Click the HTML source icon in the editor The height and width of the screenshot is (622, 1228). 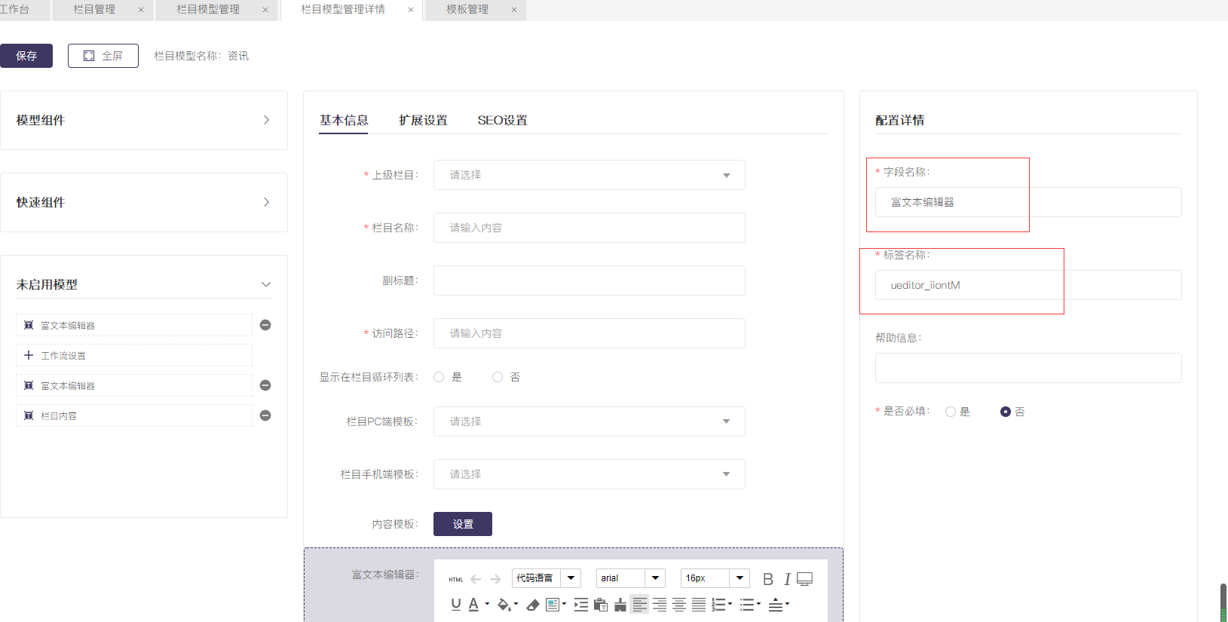(456, 579)
